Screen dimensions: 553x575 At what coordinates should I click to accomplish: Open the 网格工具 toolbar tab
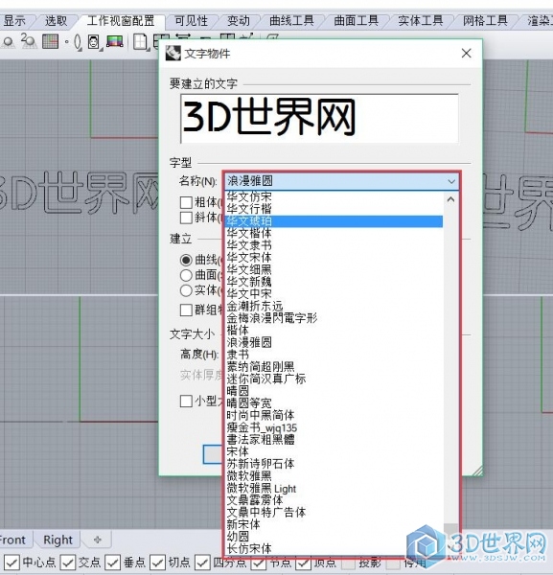coord(485,21)
